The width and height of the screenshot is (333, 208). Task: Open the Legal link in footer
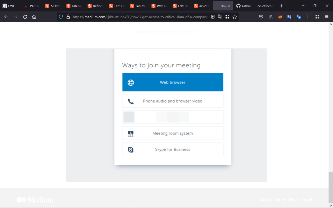307,200
